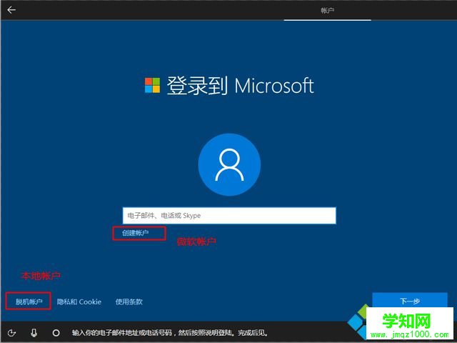Open the 使用条款 terms link
457x343 pixels.
point(129,302)
